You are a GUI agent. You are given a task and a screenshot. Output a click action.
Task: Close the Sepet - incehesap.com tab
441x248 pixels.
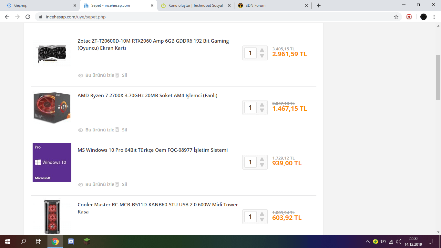152,5
